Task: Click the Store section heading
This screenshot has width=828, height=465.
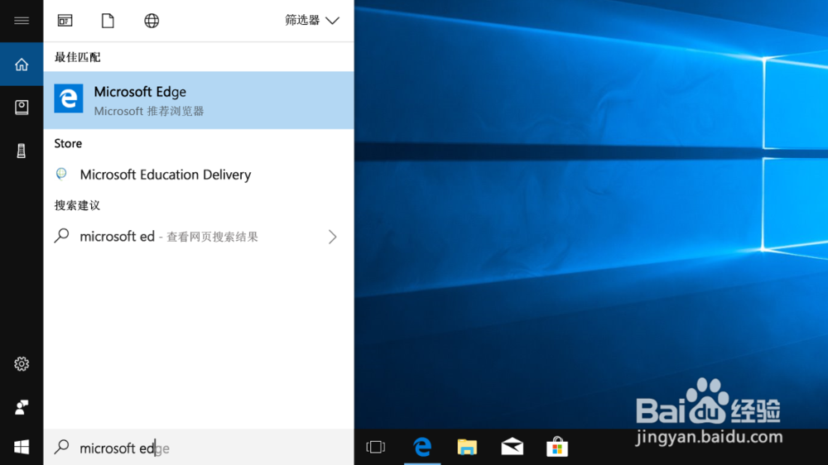Action: (x=68, y=144)
